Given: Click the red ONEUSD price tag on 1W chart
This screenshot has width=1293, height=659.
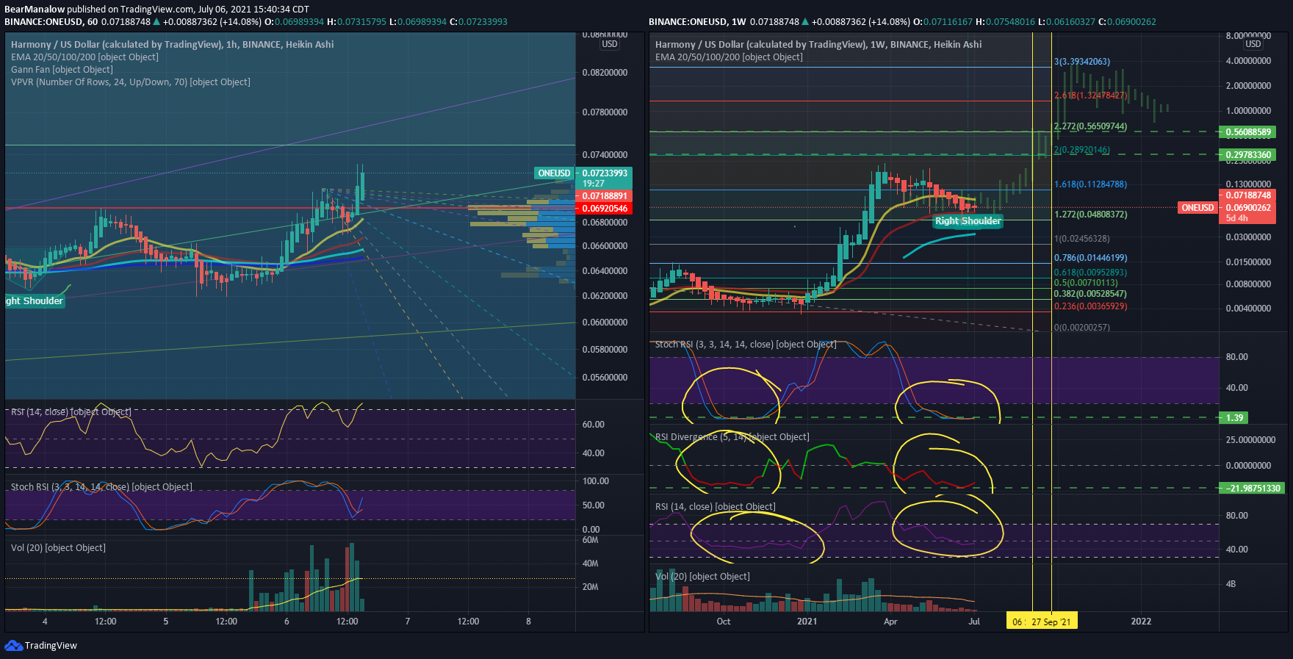Looking at the screenshot, I should pyautogui.click(x=1197, y=208).
